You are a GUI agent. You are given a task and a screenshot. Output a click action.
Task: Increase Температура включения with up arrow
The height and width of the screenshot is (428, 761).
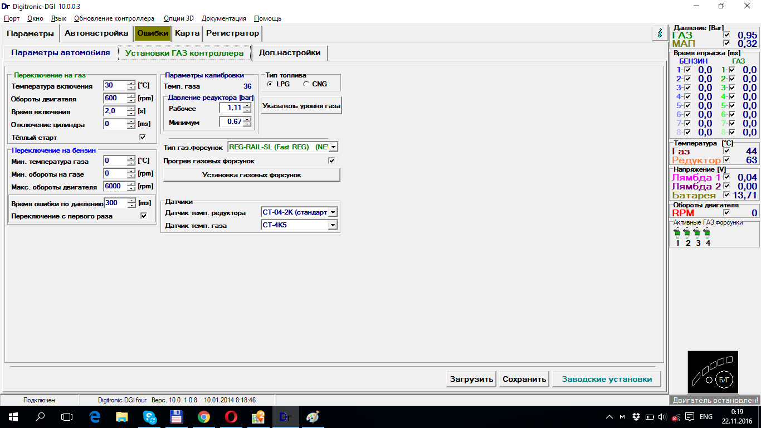(x=131, y=83)
